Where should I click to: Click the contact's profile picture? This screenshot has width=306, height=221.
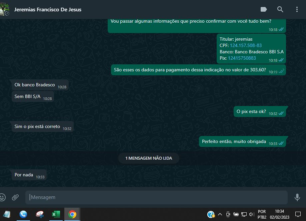4,9
